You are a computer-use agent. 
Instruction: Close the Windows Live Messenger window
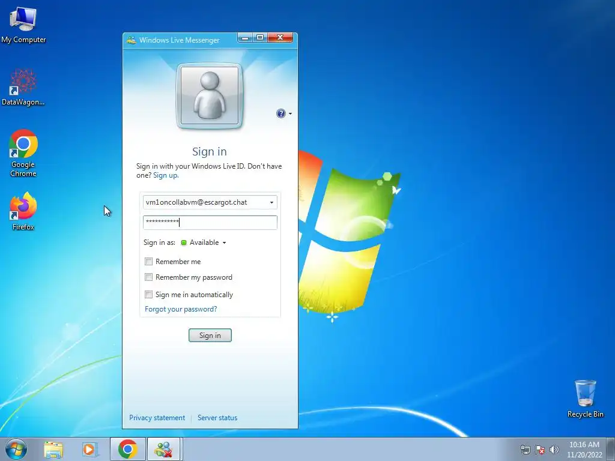(280, 38)
